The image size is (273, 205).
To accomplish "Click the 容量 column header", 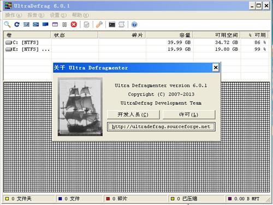I will pyautogui.click(x=169, y=35).
